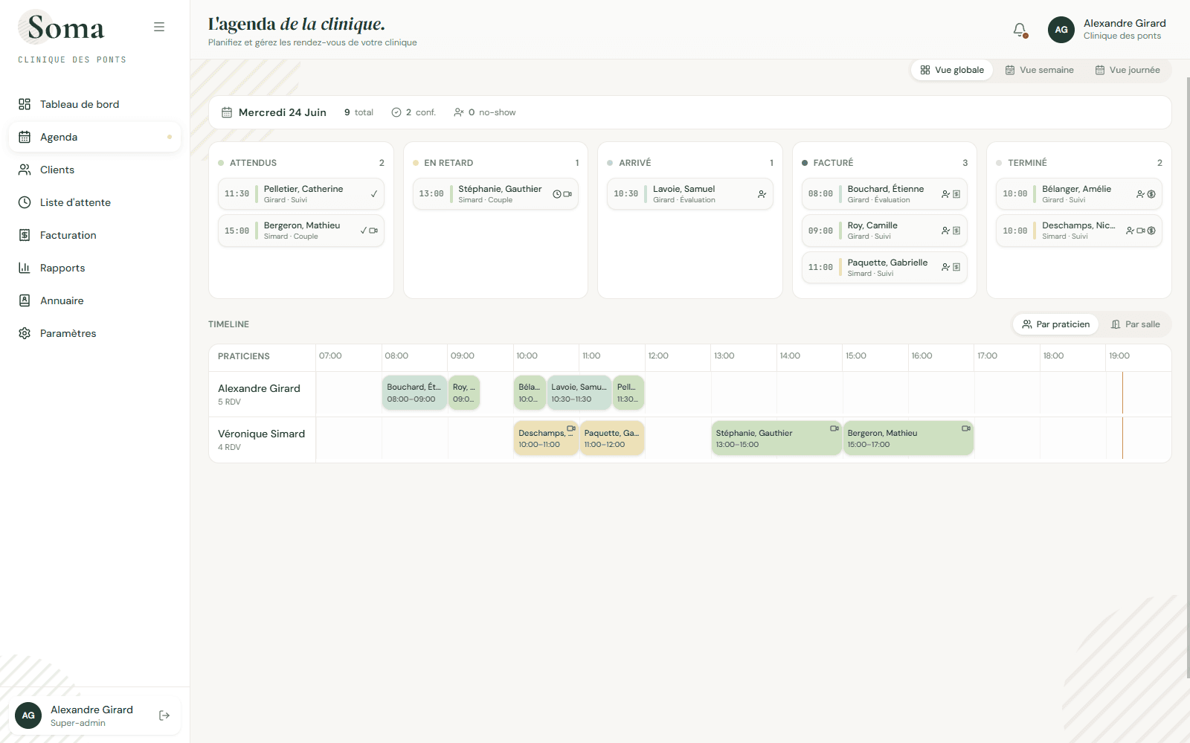This screenshot has width=1190, height=743.
Task: Click the invoice icon on the Bouchard, Étienne card
Action: pos(956,194)
